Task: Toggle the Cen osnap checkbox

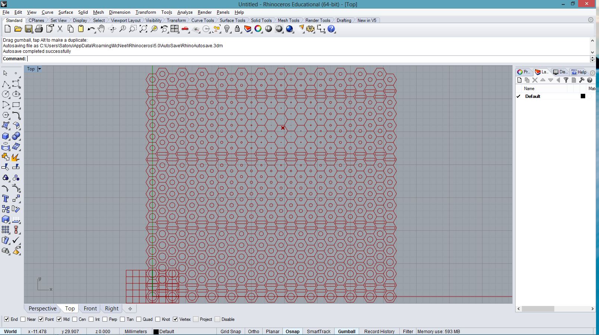Action: point(75,319)
